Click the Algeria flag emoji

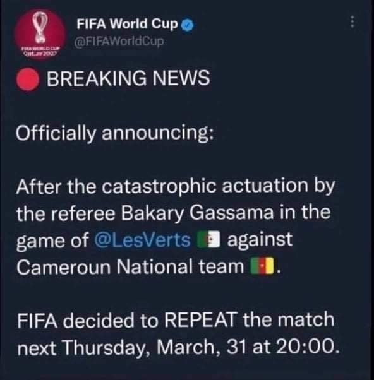(x=208, y=240)
